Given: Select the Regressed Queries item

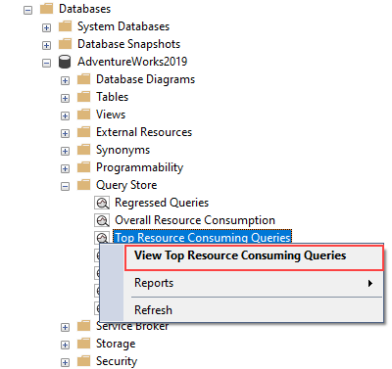Looking at the screenshot, I should click(x=162, y=203).
